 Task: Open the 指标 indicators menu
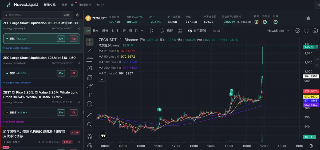point(167,31)
